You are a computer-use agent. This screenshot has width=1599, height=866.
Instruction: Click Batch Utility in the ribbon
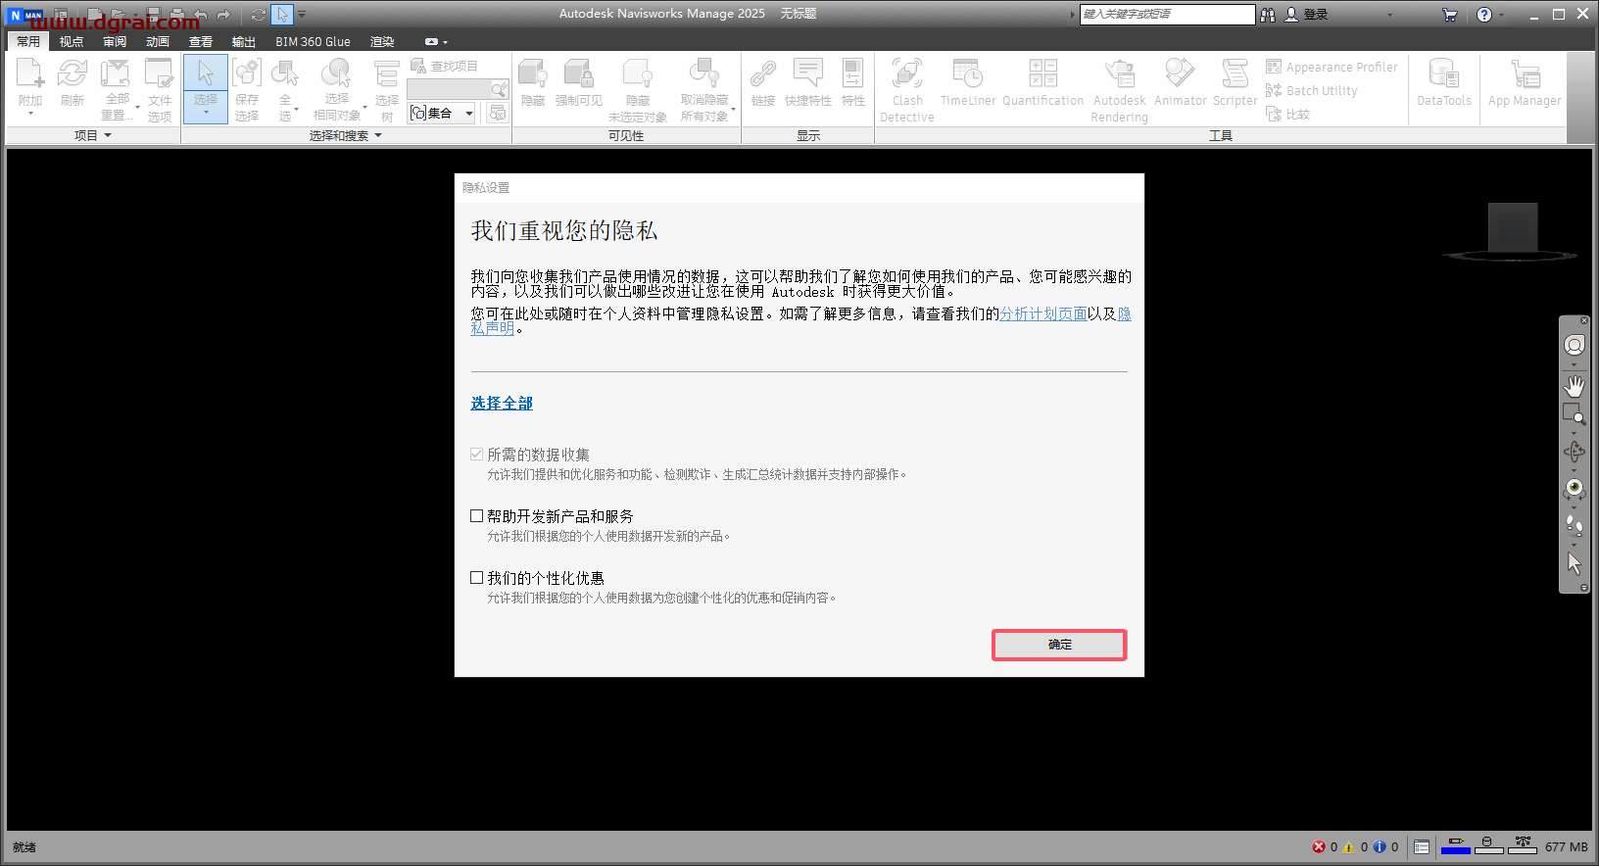coord(1312,90)
